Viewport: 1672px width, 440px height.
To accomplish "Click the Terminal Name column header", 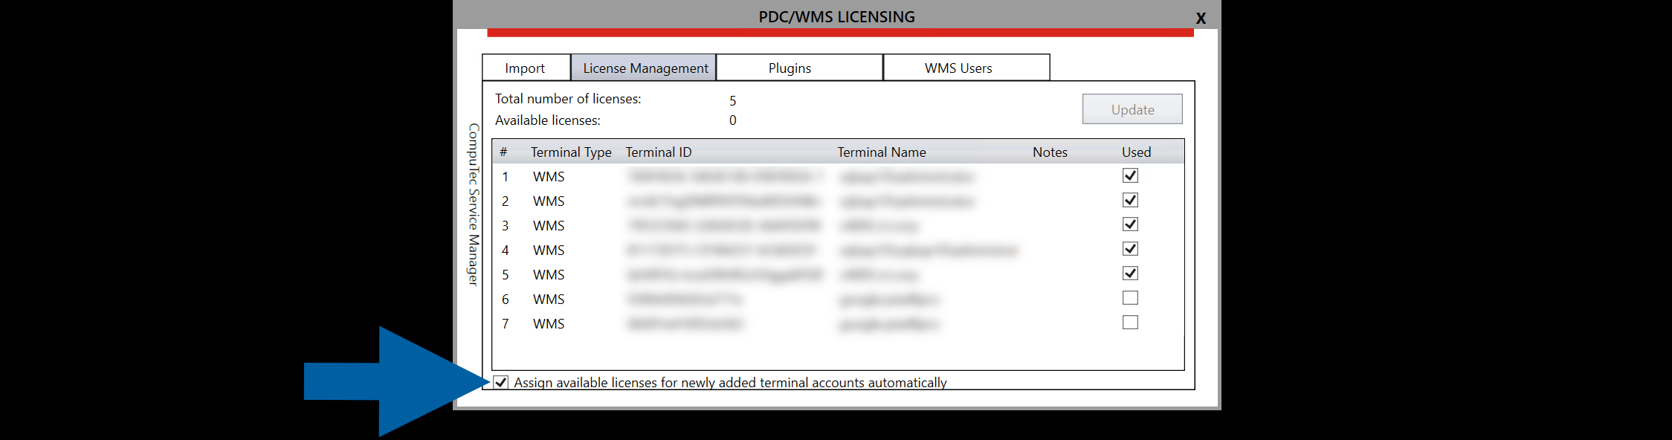I will pyautogui.click(x=882, y=152).
